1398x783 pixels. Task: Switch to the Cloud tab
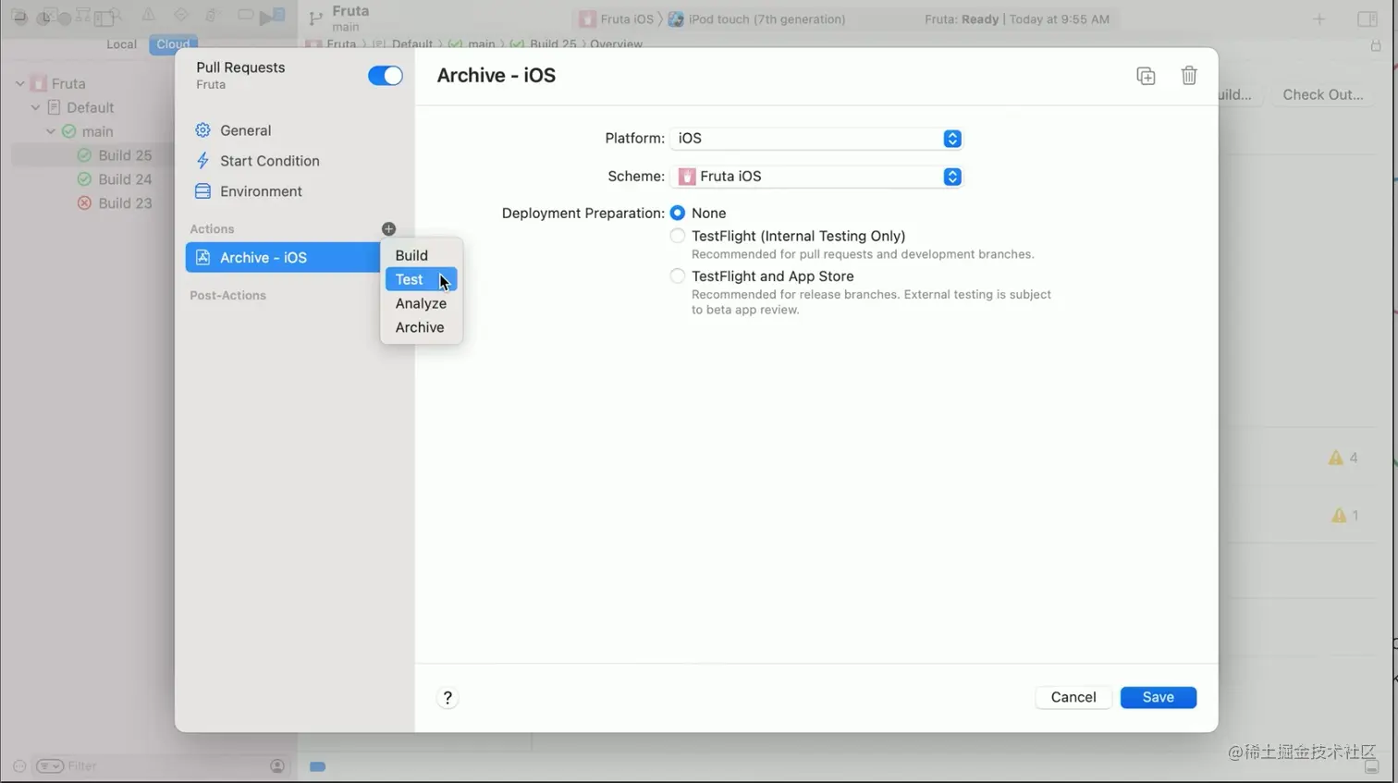pyautogui.click(x=173, y=43)
